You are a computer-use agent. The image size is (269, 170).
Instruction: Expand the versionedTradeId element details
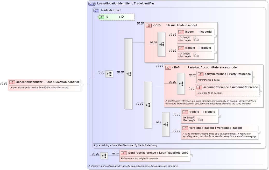[259, 132]
